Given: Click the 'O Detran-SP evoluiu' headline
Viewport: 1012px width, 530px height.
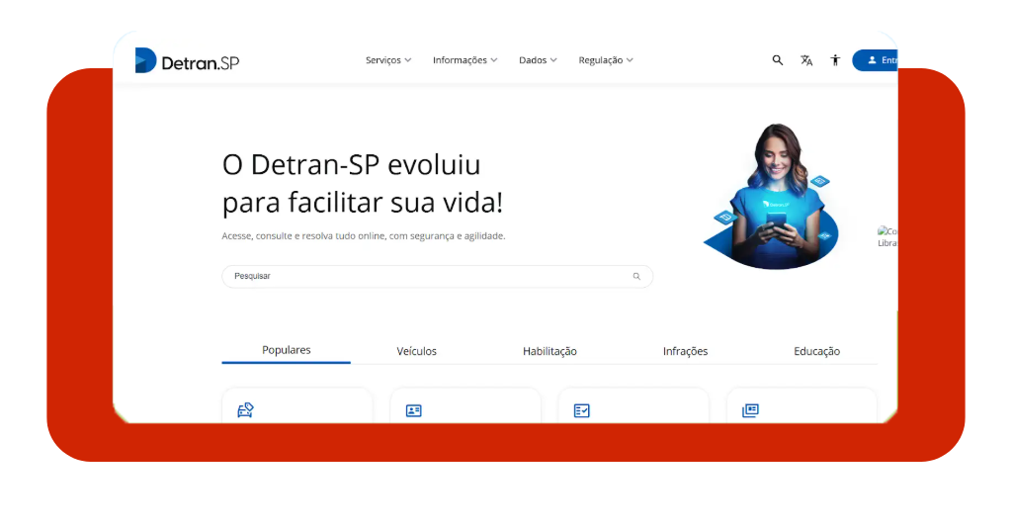Looking at the screenshot, I should click(363, 183).
